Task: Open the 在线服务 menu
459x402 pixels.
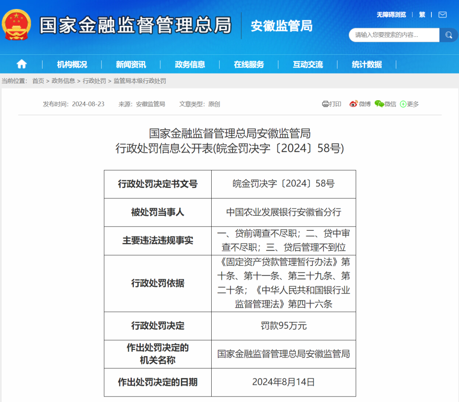Action: 249,65
